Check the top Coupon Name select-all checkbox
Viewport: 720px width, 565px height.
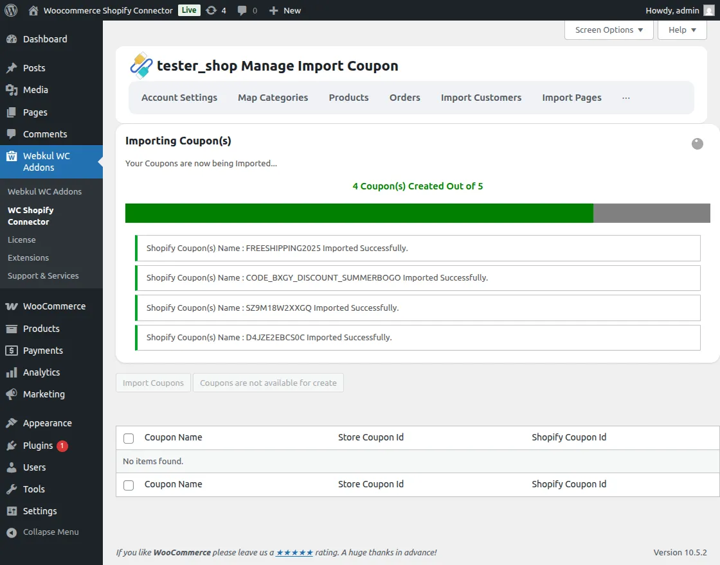pyautogui.click(x=129, y=438)
